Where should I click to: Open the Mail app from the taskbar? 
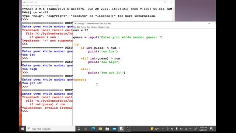[x=114, y=129]
